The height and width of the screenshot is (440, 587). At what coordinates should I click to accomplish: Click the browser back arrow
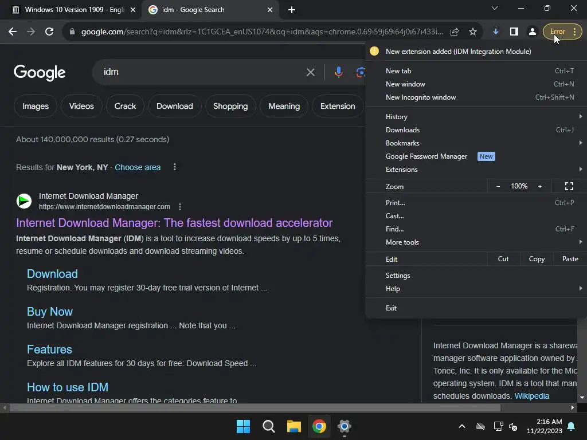coord(13,32)
